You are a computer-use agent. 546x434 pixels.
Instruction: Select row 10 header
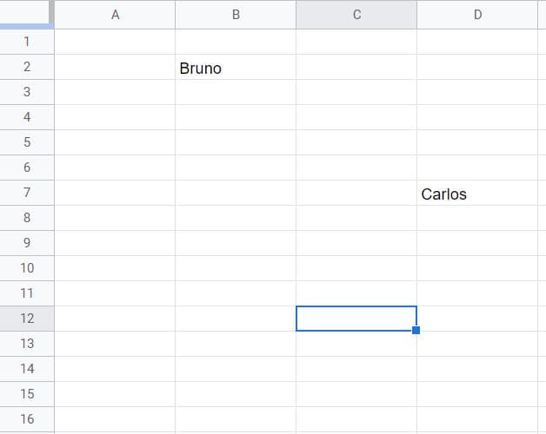(27, 268)
